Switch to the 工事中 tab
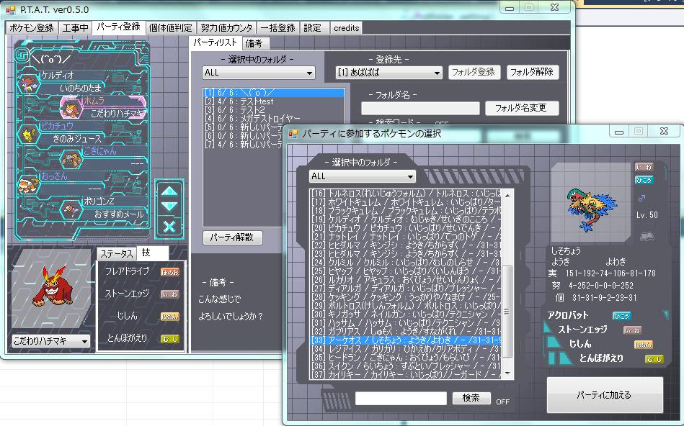Viewport: 684px width, 426px height. coord(75,28)
